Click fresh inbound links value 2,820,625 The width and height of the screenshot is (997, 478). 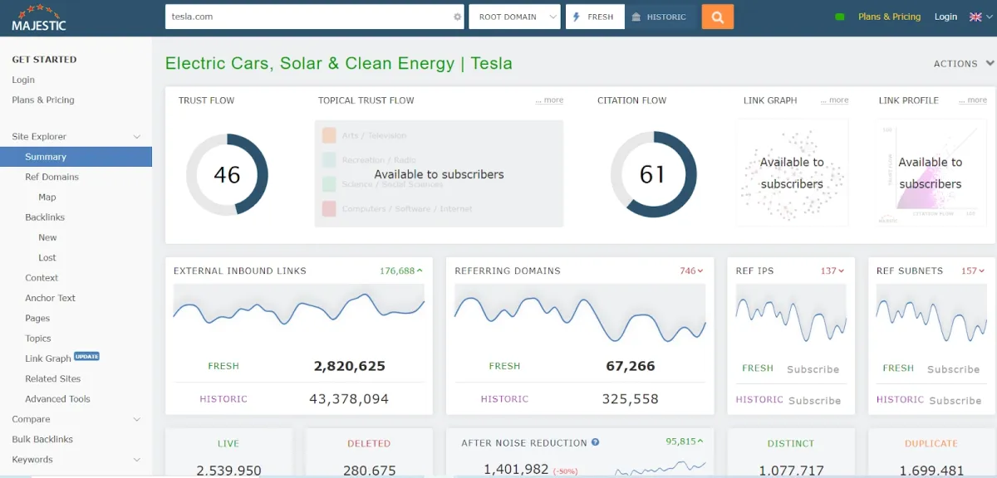pos(349,366)
